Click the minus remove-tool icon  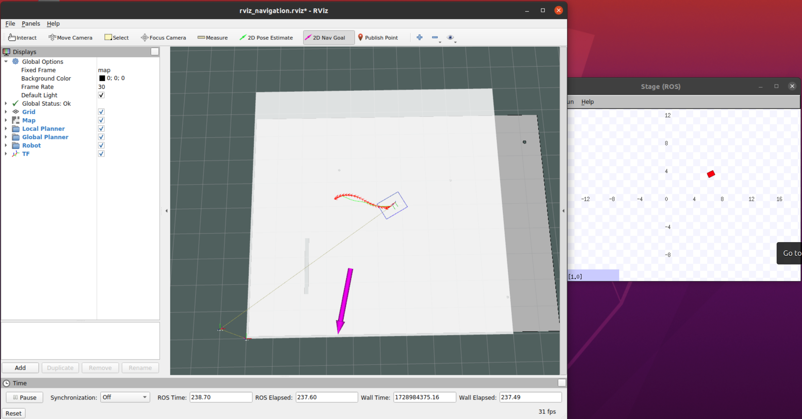point(435,37)
